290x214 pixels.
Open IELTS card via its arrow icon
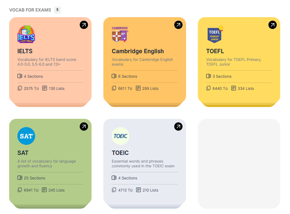click(x=84, y=25)
